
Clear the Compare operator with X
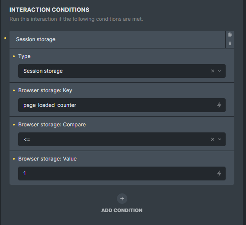213,139
